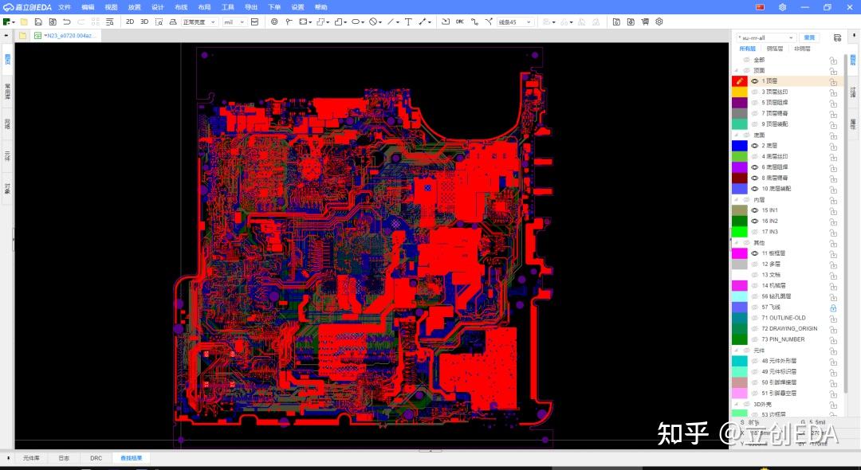
Task: Click the title bar settings gear
Action: [x=783, y=7]
